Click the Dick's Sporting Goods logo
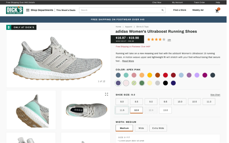 tap(14, 10)
